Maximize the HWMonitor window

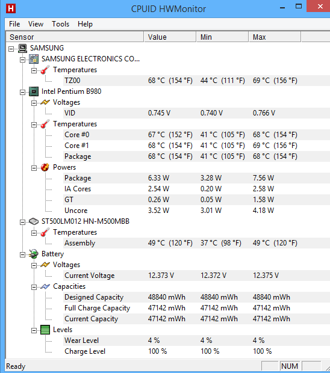point(299,7)
